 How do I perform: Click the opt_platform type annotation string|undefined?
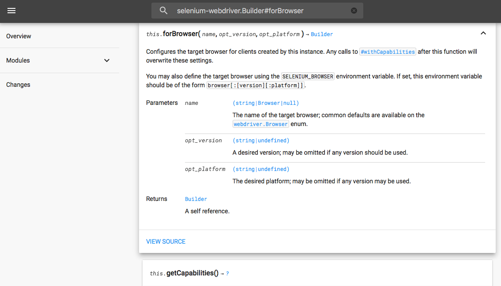click(x=261, y=169)
